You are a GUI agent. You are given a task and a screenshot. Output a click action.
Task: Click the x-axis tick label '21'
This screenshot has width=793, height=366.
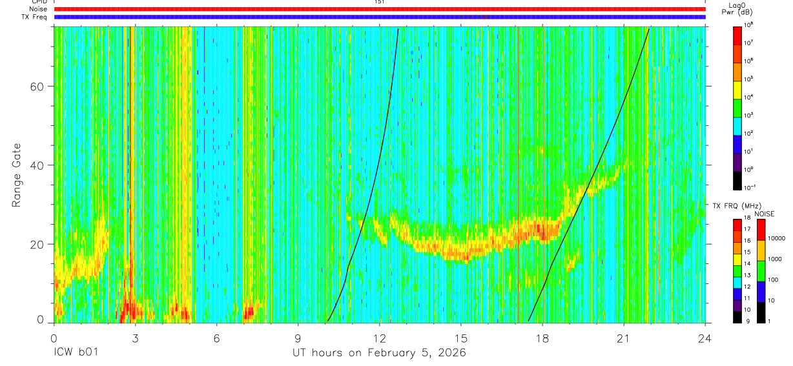[624, 338]
